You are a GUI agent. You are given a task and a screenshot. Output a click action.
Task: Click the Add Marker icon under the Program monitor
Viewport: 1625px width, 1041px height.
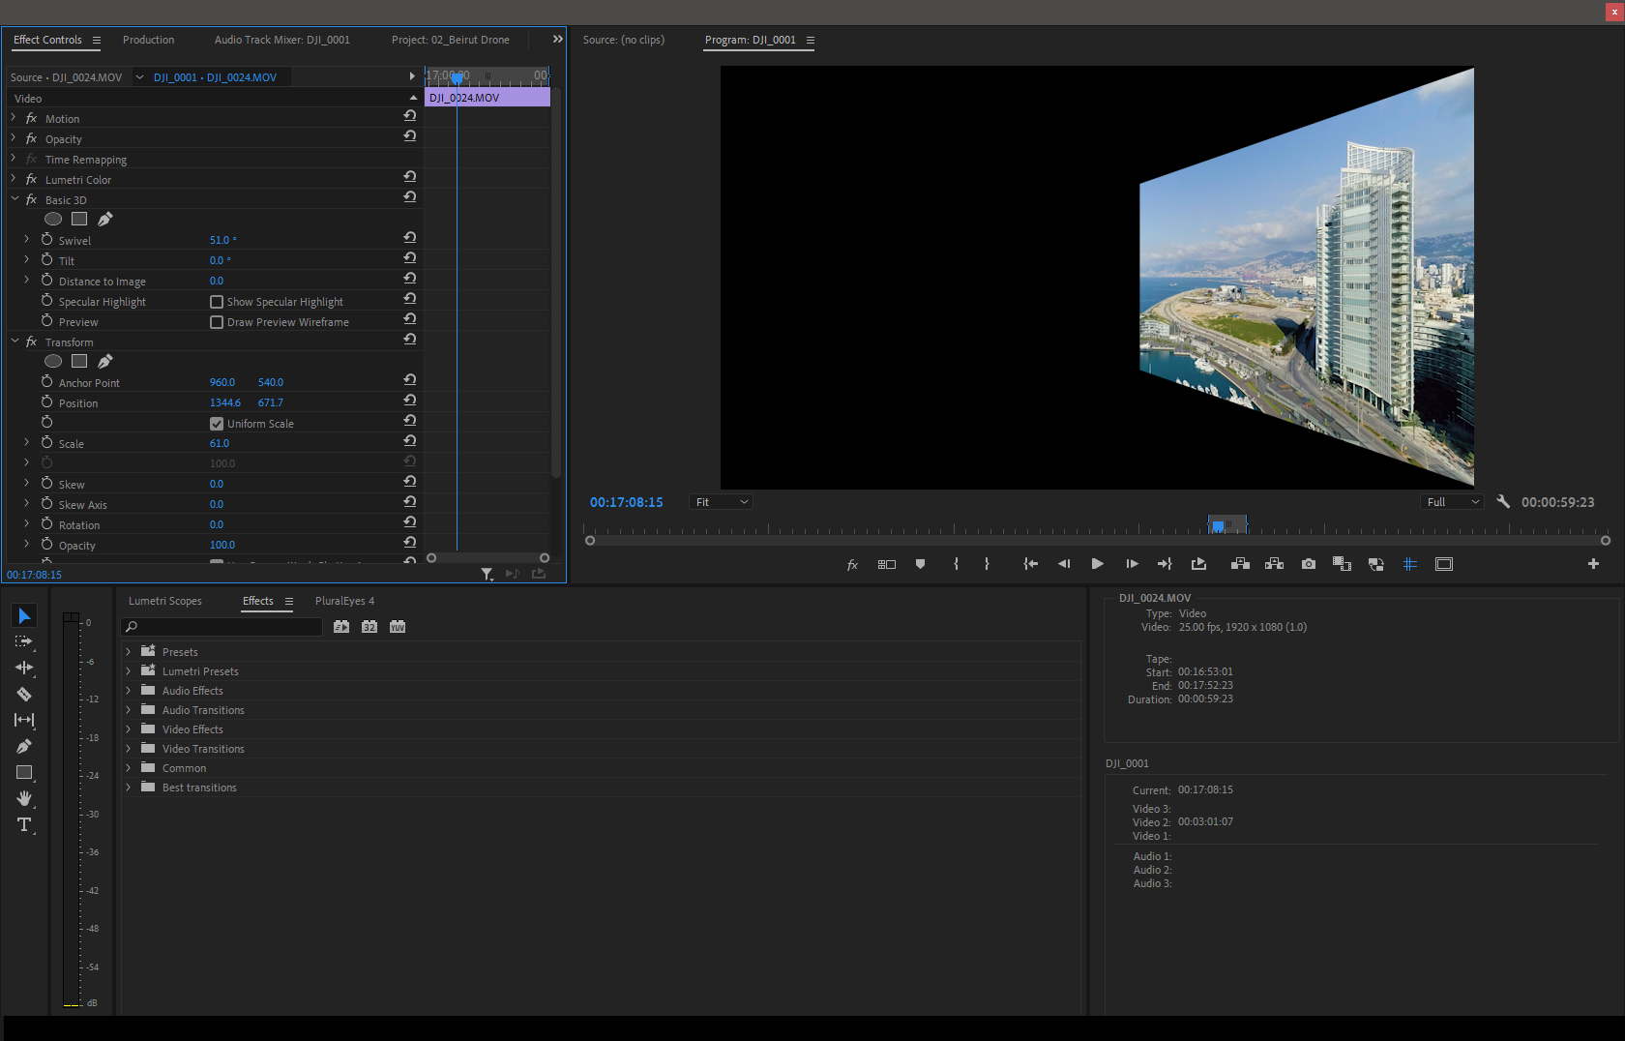(919, 564)
